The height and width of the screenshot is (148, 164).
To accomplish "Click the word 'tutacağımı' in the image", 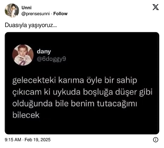I will (117, 104).
